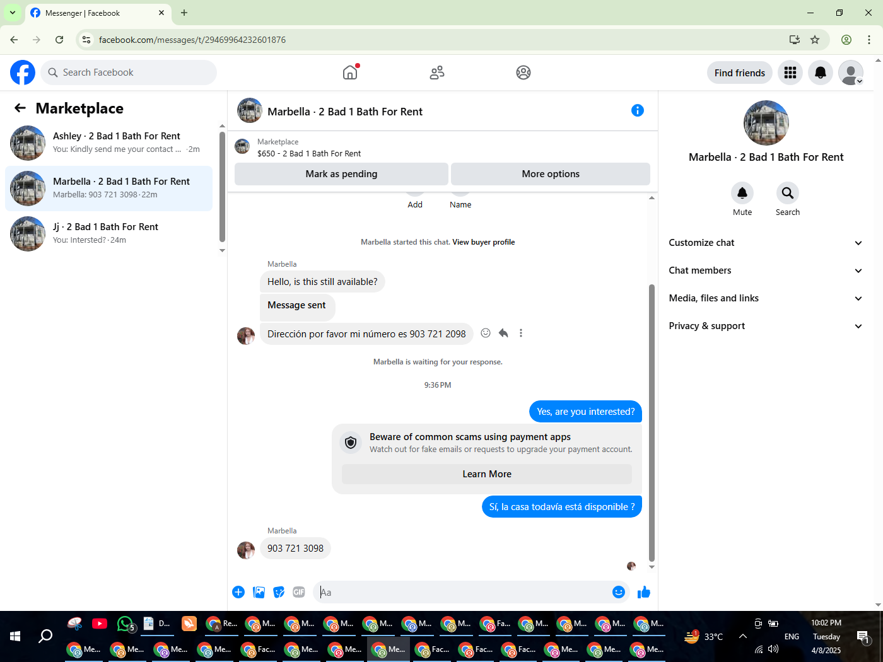Open the Groups icon in top navigation
This screenshot has height=662, width=883.
tap(523, 73)
